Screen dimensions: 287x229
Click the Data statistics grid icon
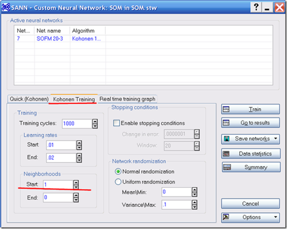point(226,153)
